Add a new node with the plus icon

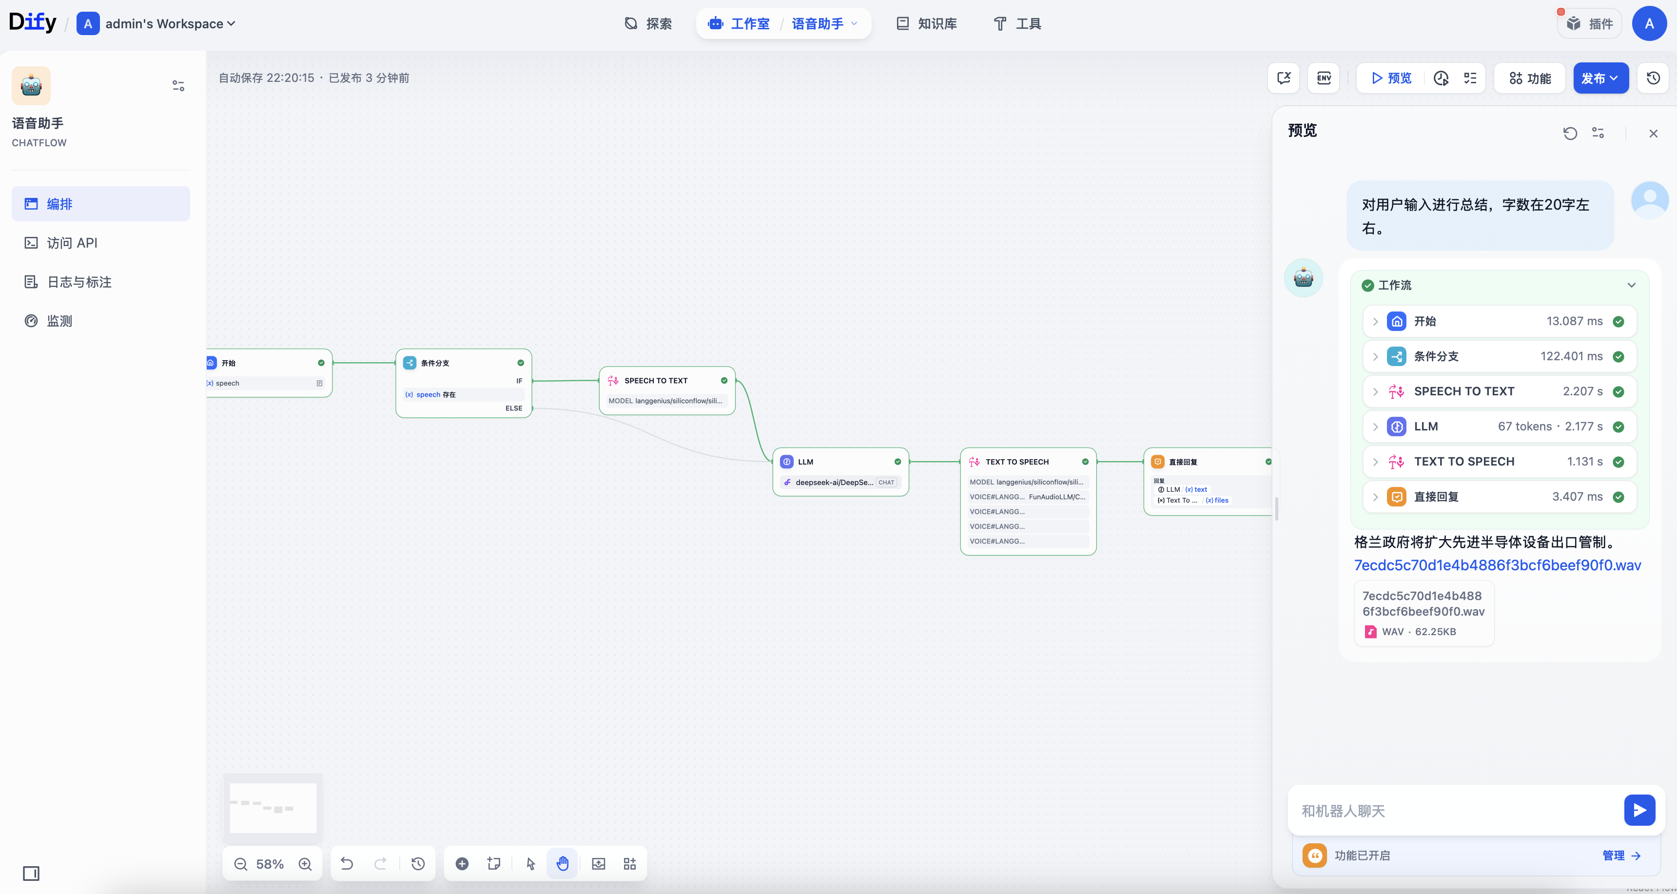462,864
